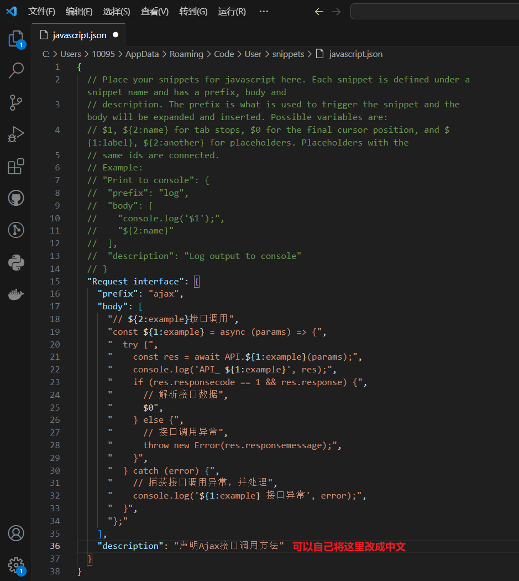Click C: in the breadcrumb path
This screenshot has width=519, height=581.
point(46,54)
